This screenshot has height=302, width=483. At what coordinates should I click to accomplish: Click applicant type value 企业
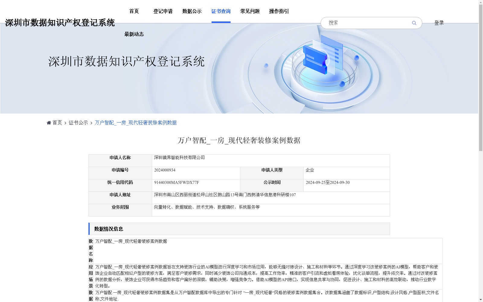coord(310,170)
